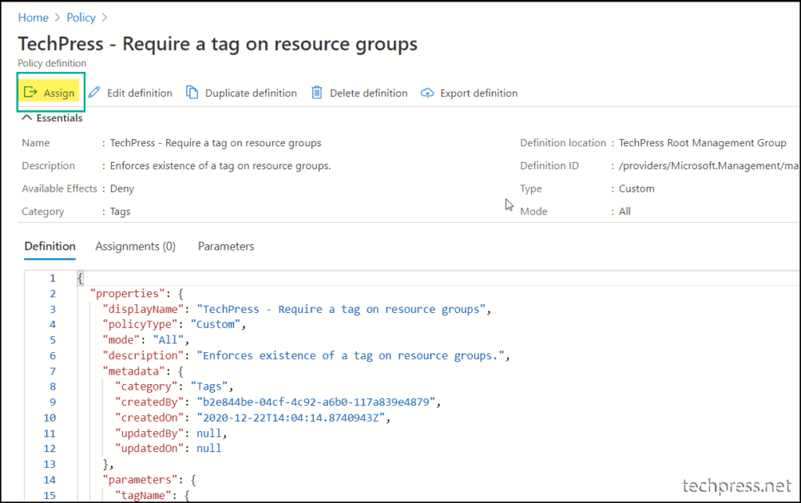Click line number 1 in editor gutter
This screenshot has height=503, width=801.
pyautogui.click(x=52, y=278)
